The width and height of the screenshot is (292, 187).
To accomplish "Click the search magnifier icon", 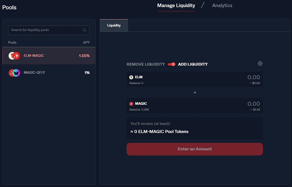I will click(x=84, y=30).
